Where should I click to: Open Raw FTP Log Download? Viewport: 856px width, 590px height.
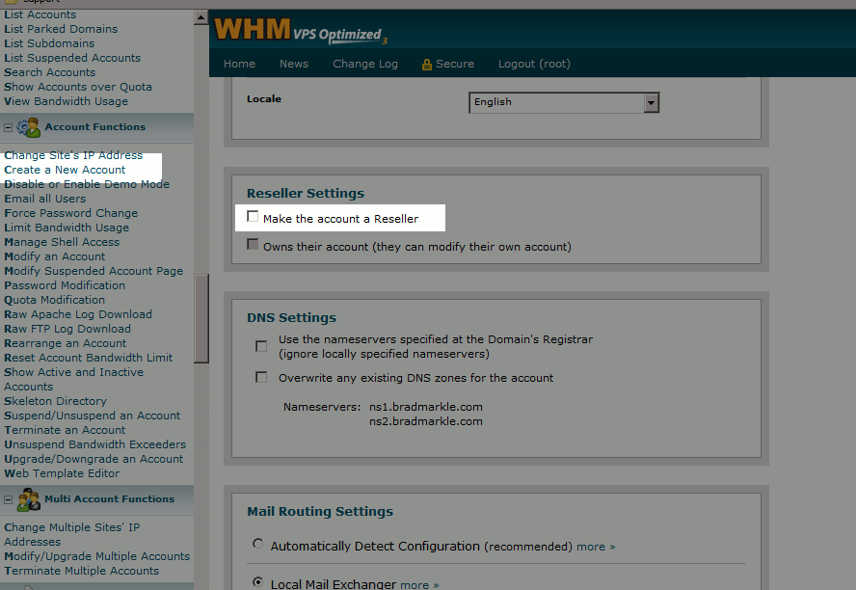[x=67, y=329]
